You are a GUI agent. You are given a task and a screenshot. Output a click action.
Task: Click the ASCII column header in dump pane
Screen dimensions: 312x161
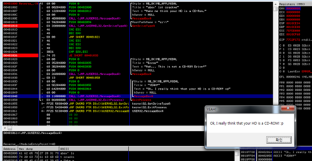click(94, 149)
